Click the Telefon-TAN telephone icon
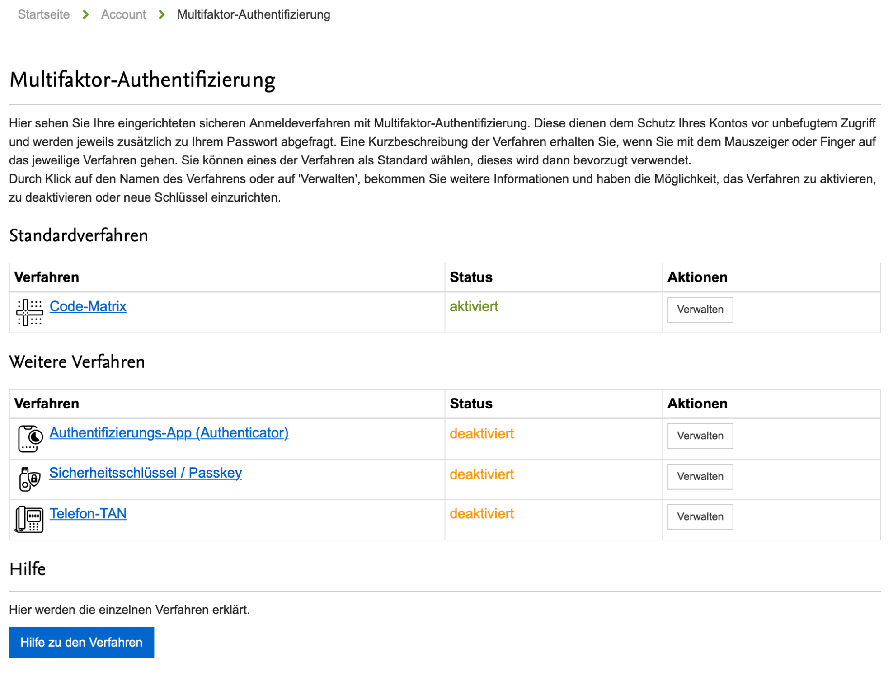Viewport: 893px width, 676px height. pos(29,520)
